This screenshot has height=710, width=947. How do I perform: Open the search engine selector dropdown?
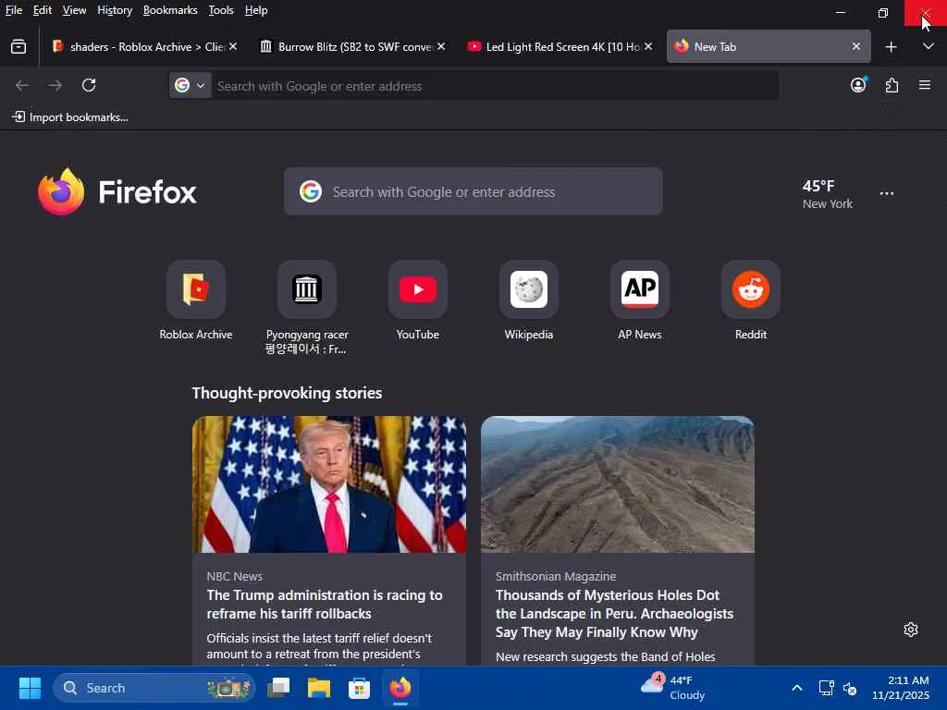(190, 86)
